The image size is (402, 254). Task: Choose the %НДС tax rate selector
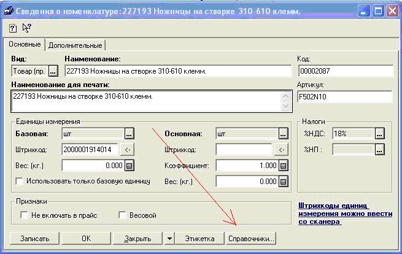tap(380, 134)
